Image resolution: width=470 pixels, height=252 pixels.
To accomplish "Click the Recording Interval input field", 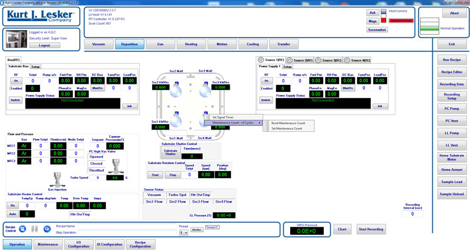I will click(x=412, y=214).
